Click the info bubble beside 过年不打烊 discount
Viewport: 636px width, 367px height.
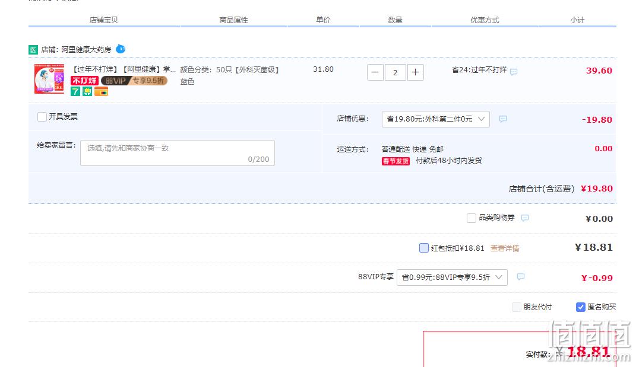click(514, 72)
